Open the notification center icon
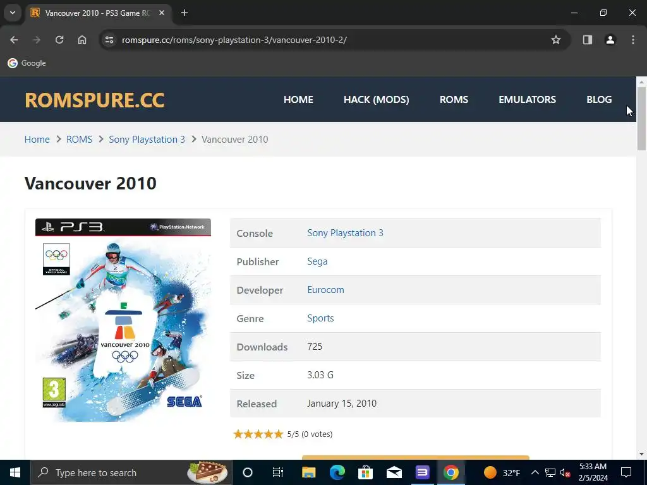Image resolution: width=647 pixels, height=485 pixels. pos(626,472)
